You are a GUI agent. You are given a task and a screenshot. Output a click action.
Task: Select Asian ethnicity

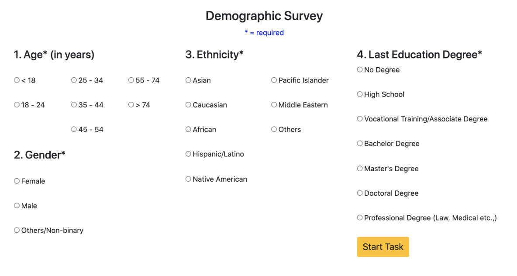[188, 80]
